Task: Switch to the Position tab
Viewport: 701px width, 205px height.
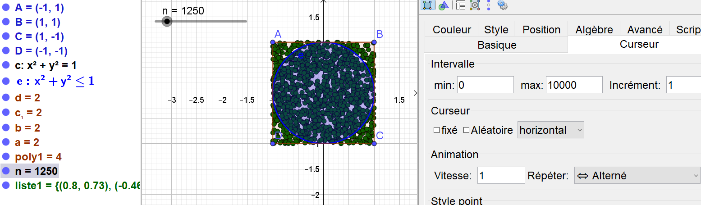Action: [x=541, y=30]
